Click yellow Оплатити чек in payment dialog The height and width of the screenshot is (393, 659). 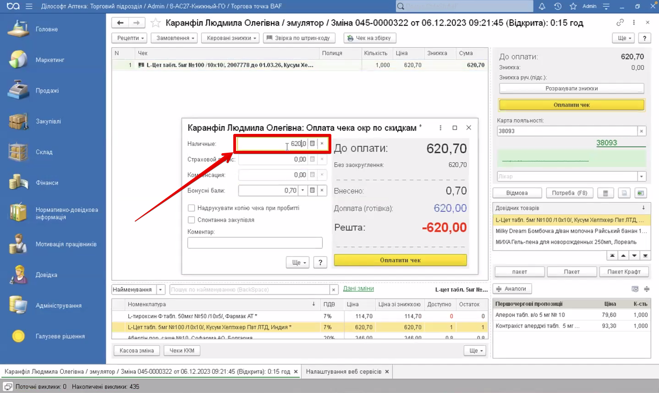(400, 260)
